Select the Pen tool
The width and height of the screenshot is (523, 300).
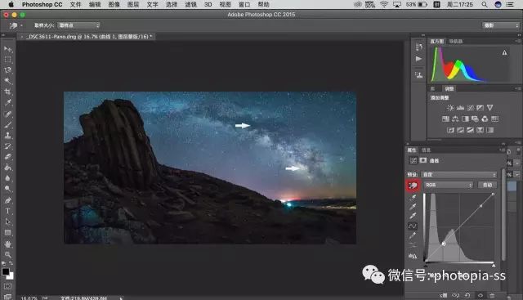pos(7,200)
